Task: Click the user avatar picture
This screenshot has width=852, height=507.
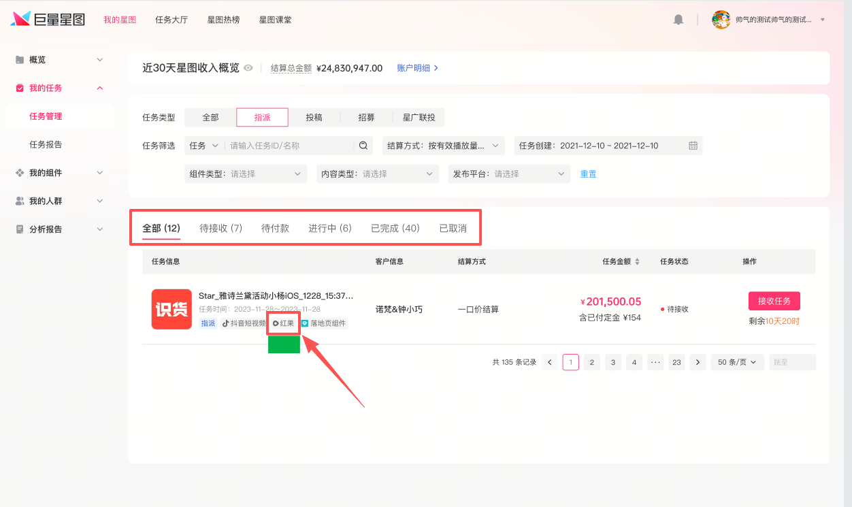Action: coord(721,20)
